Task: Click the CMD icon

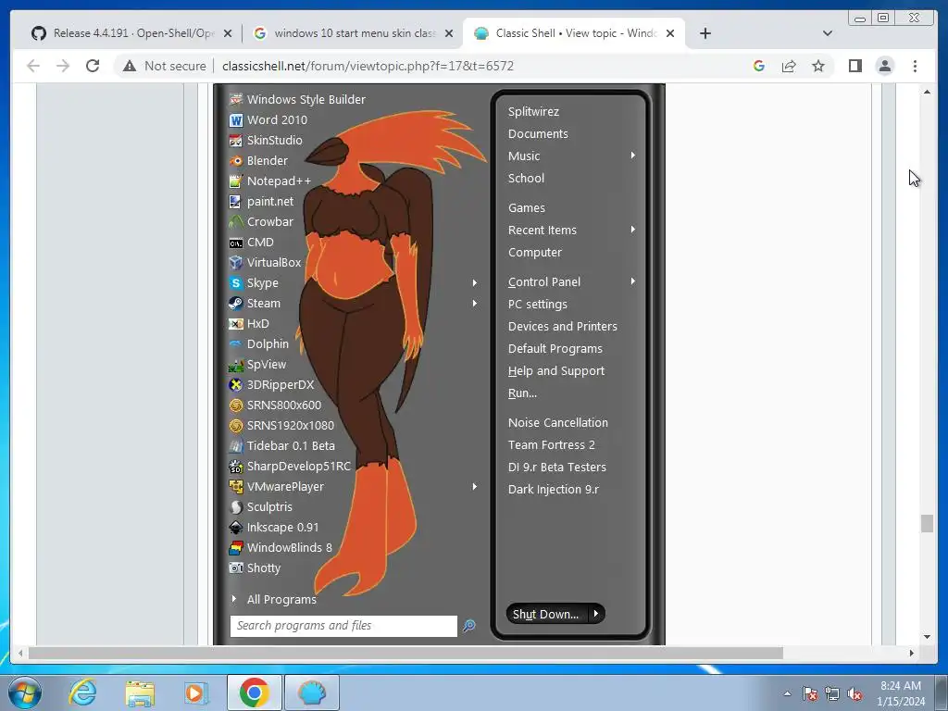Action: tap(236, 243)
